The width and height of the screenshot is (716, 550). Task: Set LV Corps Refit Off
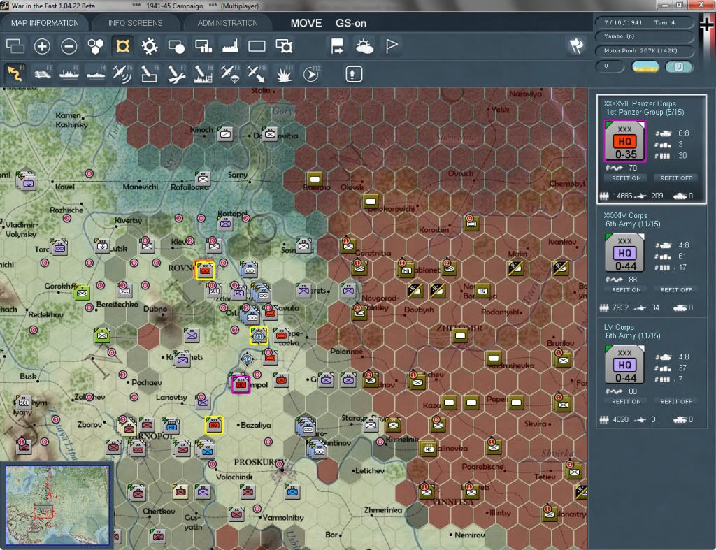pos(676,402)
